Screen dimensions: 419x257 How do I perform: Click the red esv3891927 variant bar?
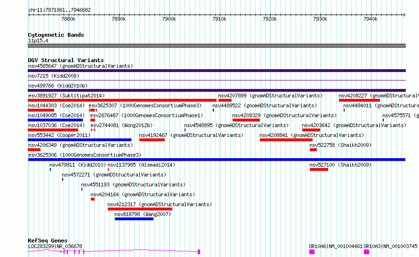tap(122, 100)
